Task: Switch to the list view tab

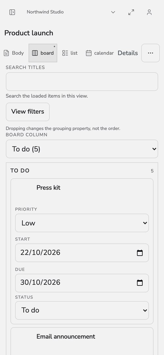Action: click(70, 53)
